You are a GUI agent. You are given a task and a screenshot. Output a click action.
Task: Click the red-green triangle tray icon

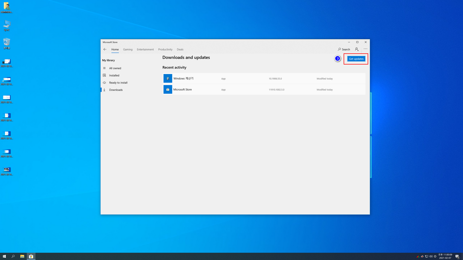pyautogui.click(x=418, y=256)
